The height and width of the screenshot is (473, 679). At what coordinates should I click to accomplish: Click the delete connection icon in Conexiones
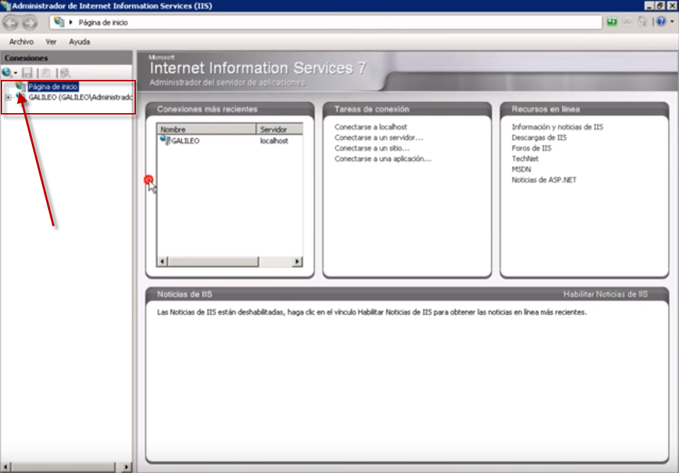[x=65, y=73]
